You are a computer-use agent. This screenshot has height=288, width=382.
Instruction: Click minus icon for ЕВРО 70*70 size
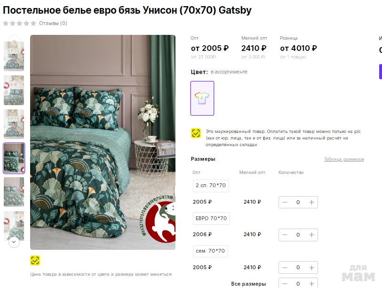[x=285, y=235]
